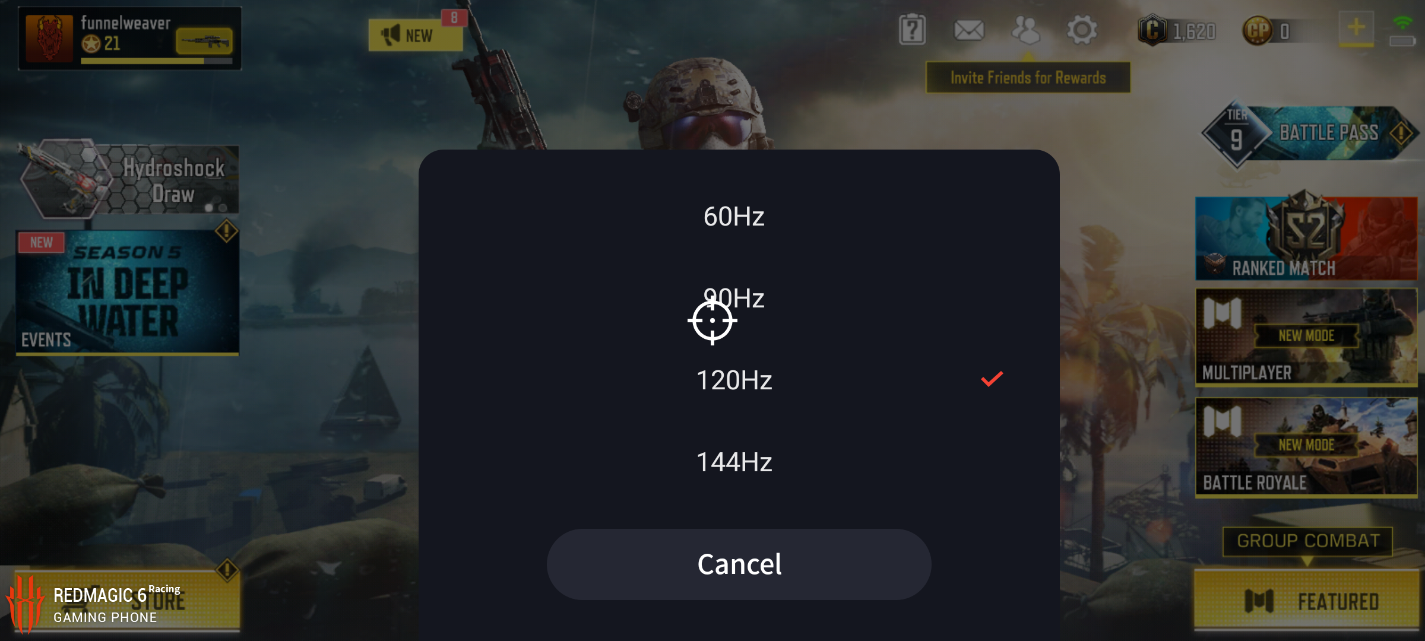Expand the Group Combat selector
The width and height of the screenshot is (1425, 641).
[1307, 541]
